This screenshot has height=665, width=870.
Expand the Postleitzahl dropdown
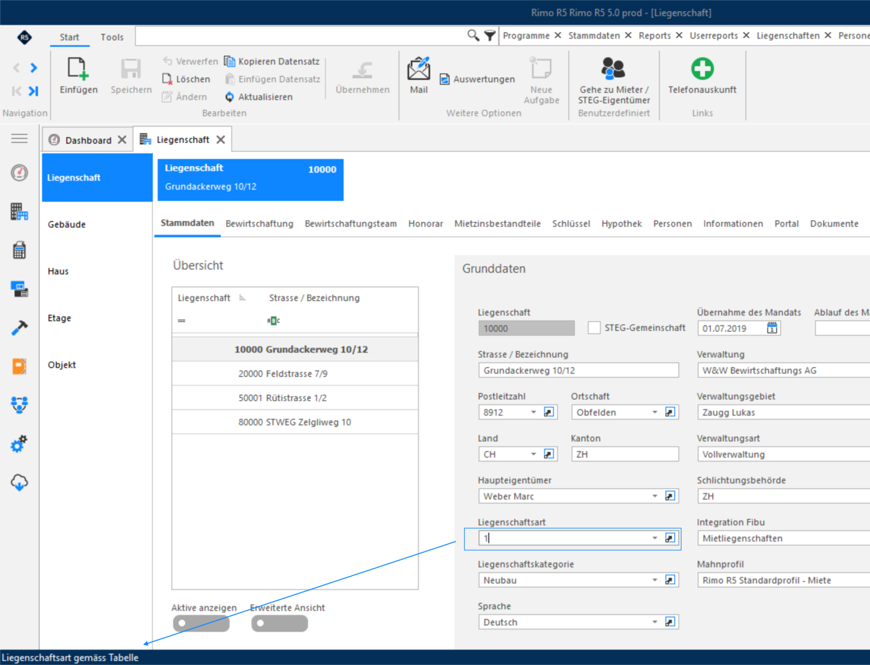(x=533, y=412)
